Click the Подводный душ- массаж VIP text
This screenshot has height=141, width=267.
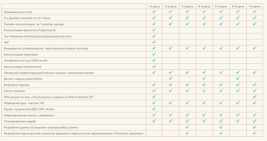24,103
